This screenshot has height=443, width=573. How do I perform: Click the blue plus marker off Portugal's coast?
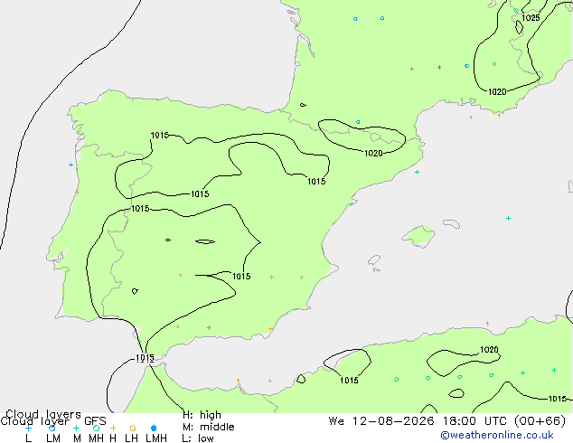[x=70, y=165]
